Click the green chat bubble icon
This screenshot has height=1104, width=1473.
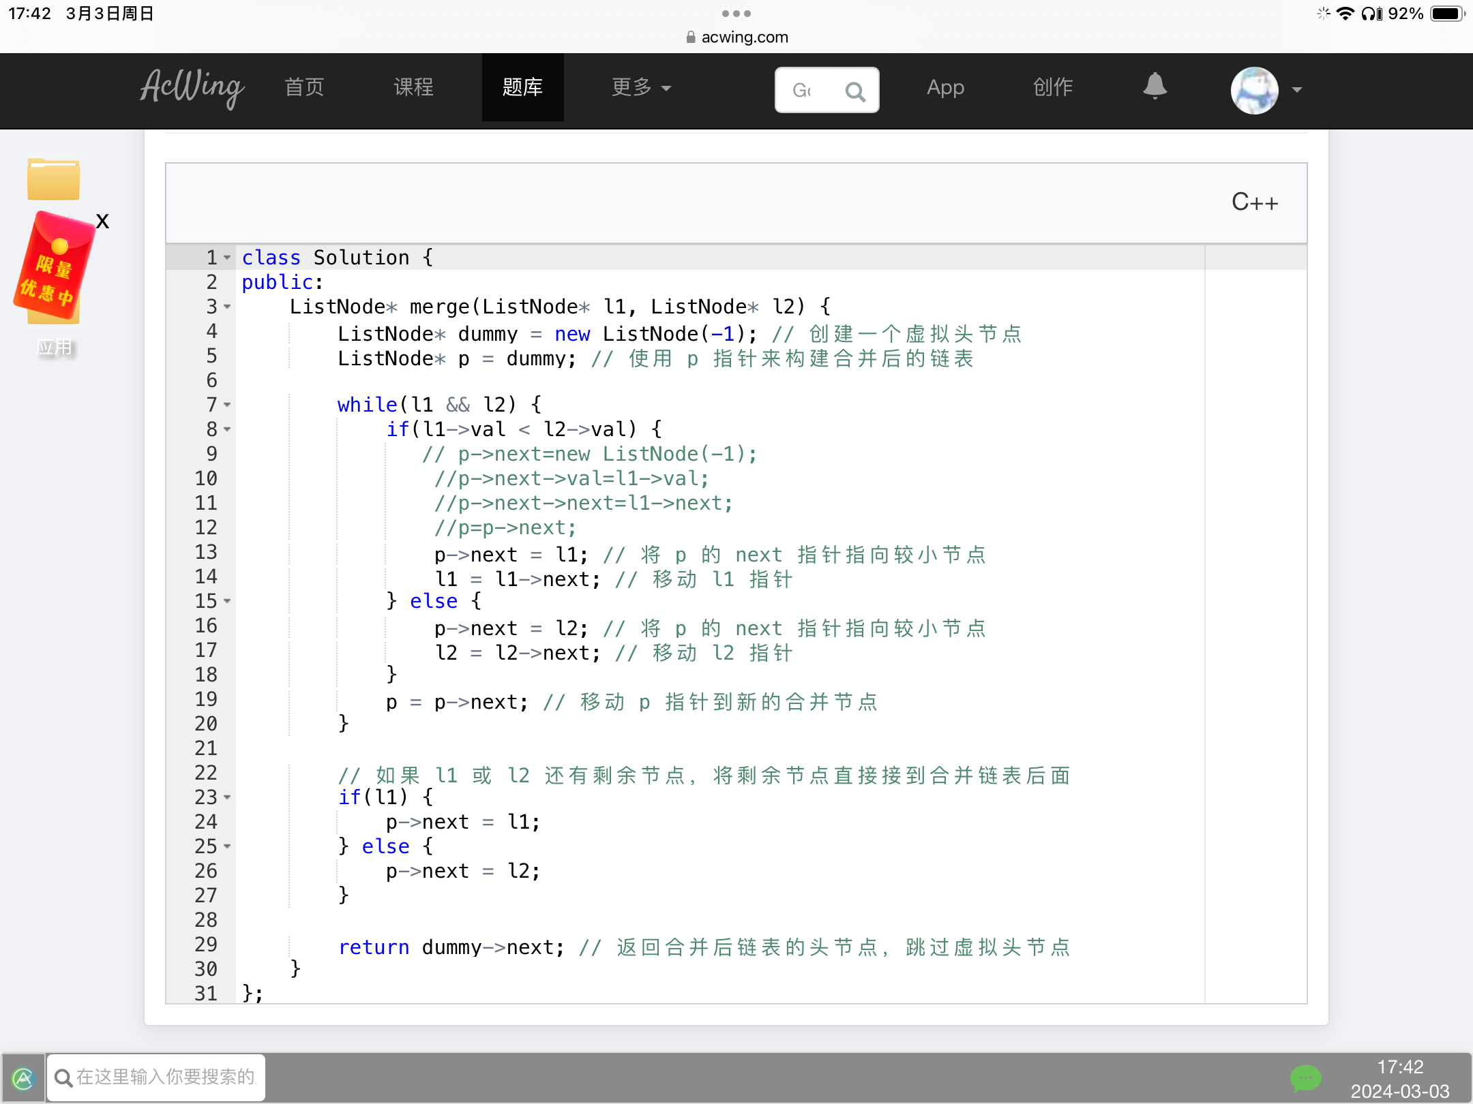[1305, 1077]
